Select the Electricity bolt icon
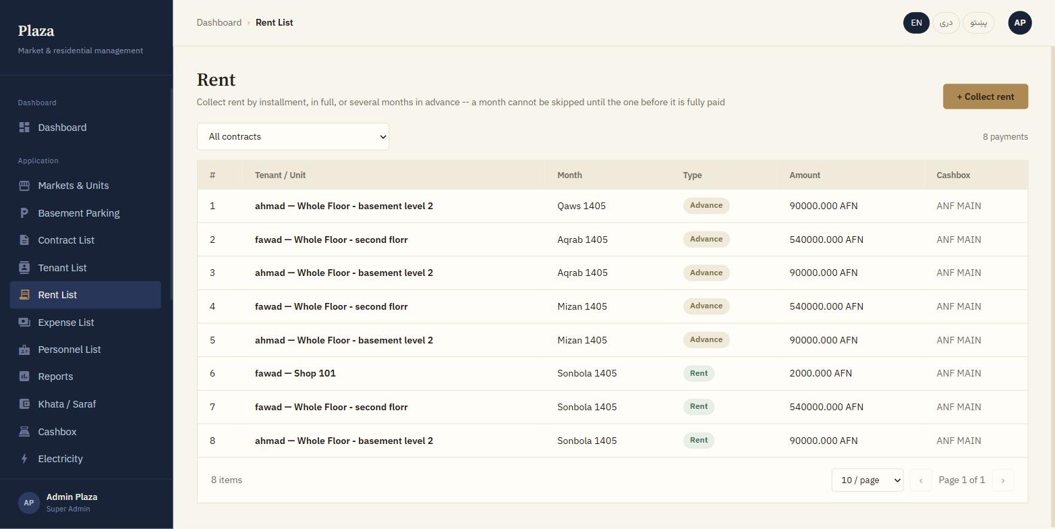The width and height of the screenshot is (1055, 529). (24, 459)
